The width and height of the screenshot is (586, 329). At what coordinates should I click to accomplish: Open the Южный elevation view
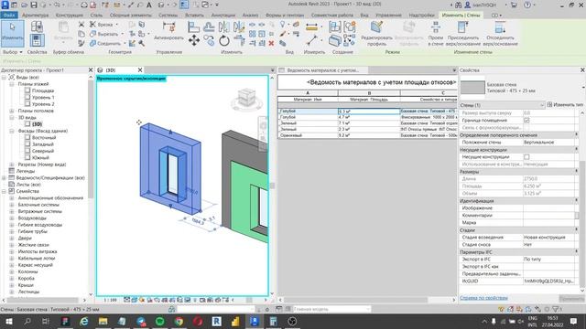pos(40,158)
